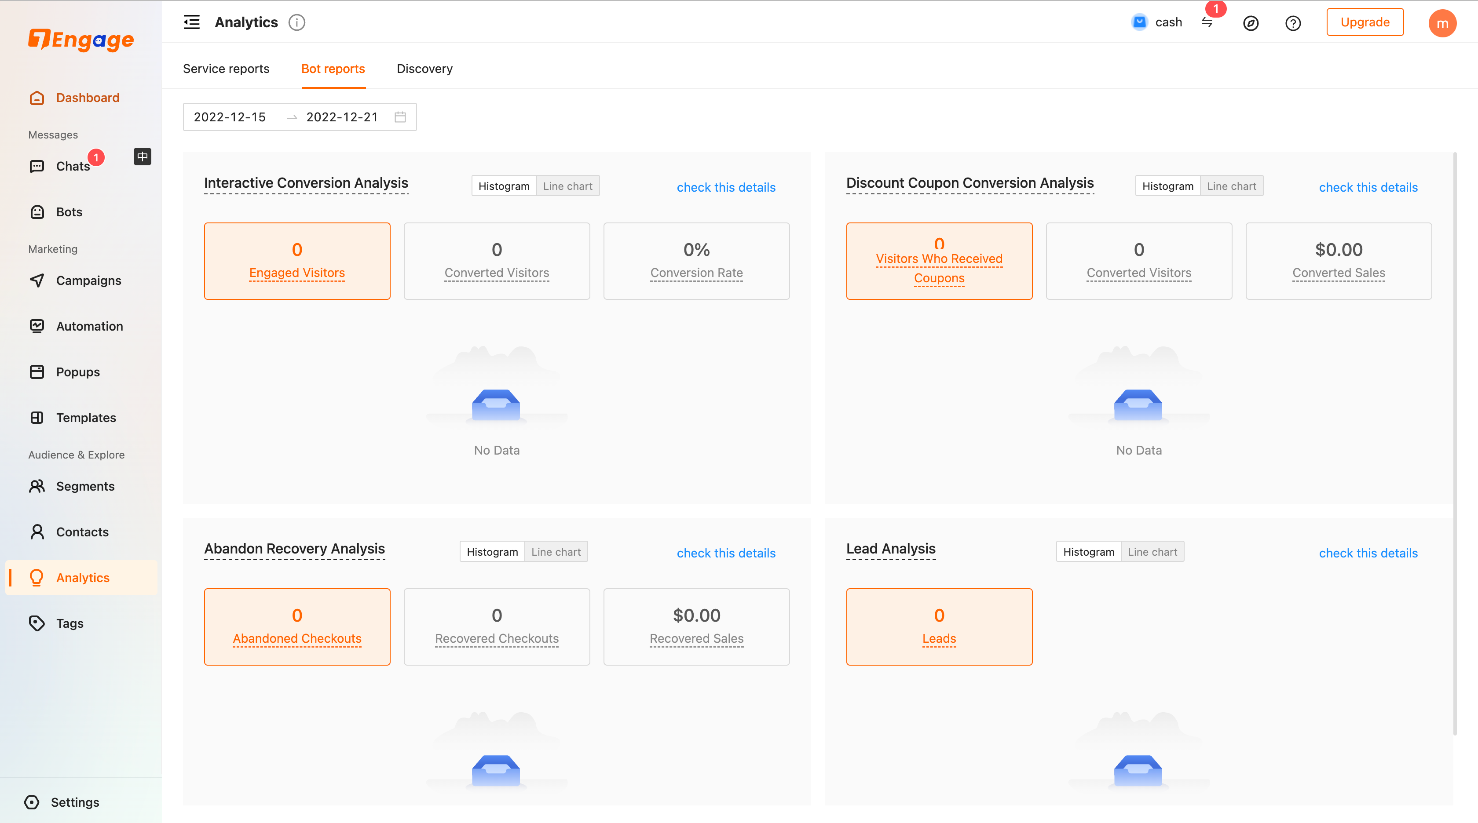Screen dimensions: 1478x823
Task: Click the Discount Coupon Conversion Analysis title
Action: [x=969, y=183]
